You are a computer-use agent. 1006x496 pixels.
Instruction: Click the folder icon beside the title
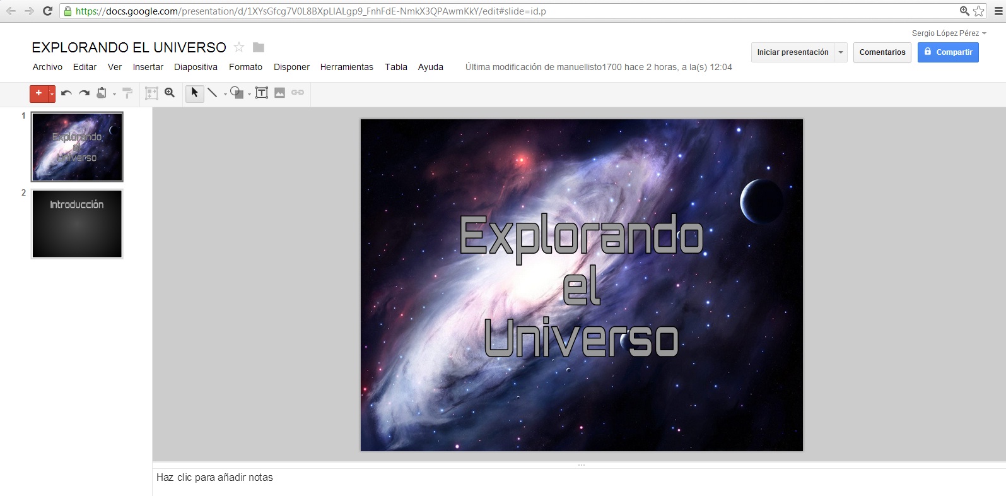pos(258,47)
